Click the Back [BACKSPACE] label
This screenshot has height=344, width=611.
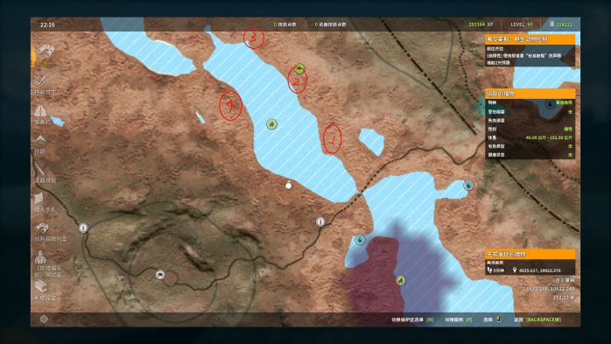click(x=537, y=319)
